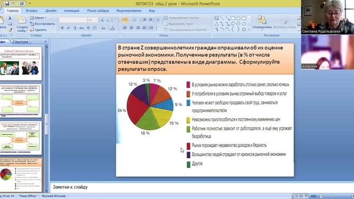
Task: Open the Вставка ribbon tab
Action: click(x=32, y=11)
